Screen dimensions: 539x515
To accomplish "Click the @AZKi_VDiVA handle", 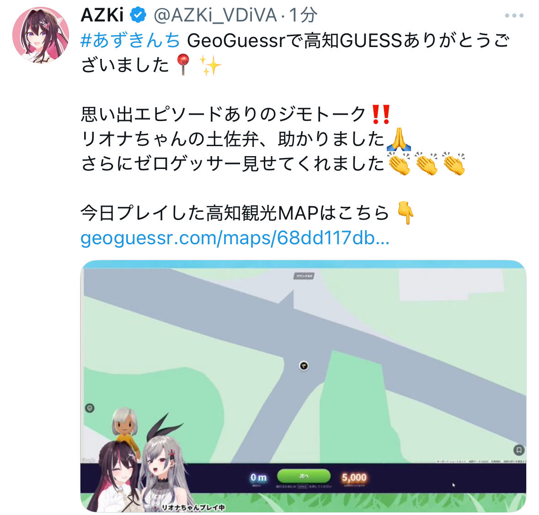I will click(x=215, y=15).
